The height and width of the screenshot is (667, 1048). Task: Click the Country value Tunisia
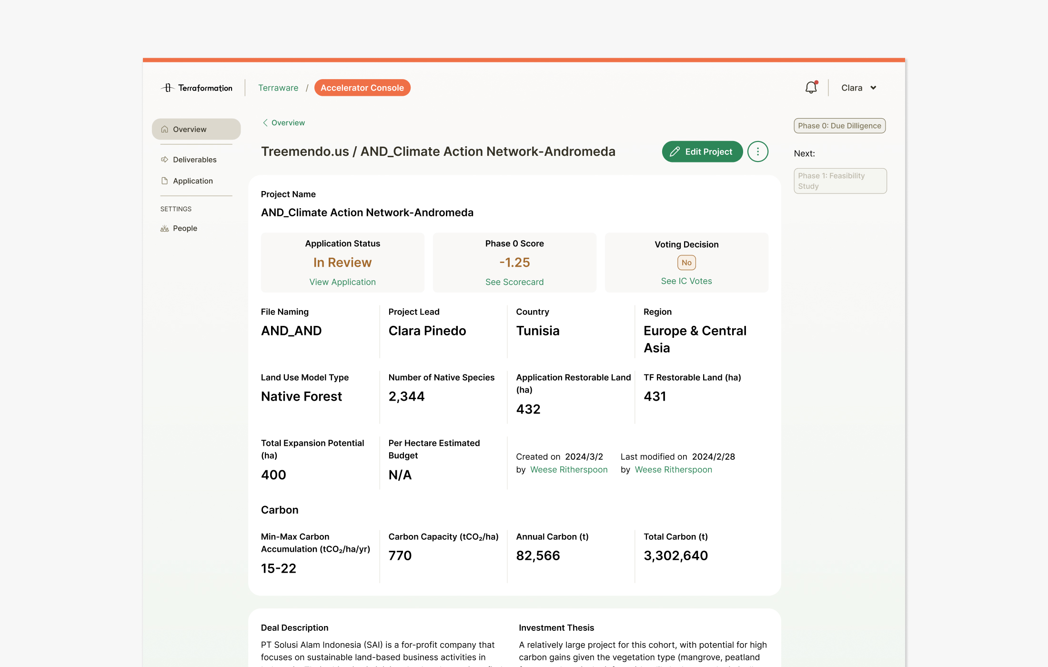pos(538,331)
